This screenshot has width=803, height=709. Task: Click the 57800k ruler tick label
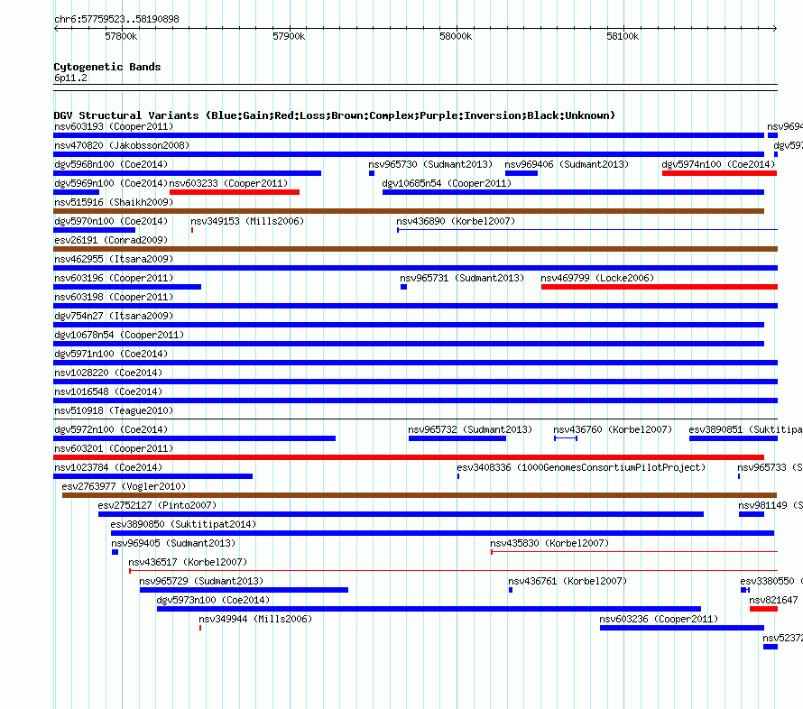click(x=121, y=36)
